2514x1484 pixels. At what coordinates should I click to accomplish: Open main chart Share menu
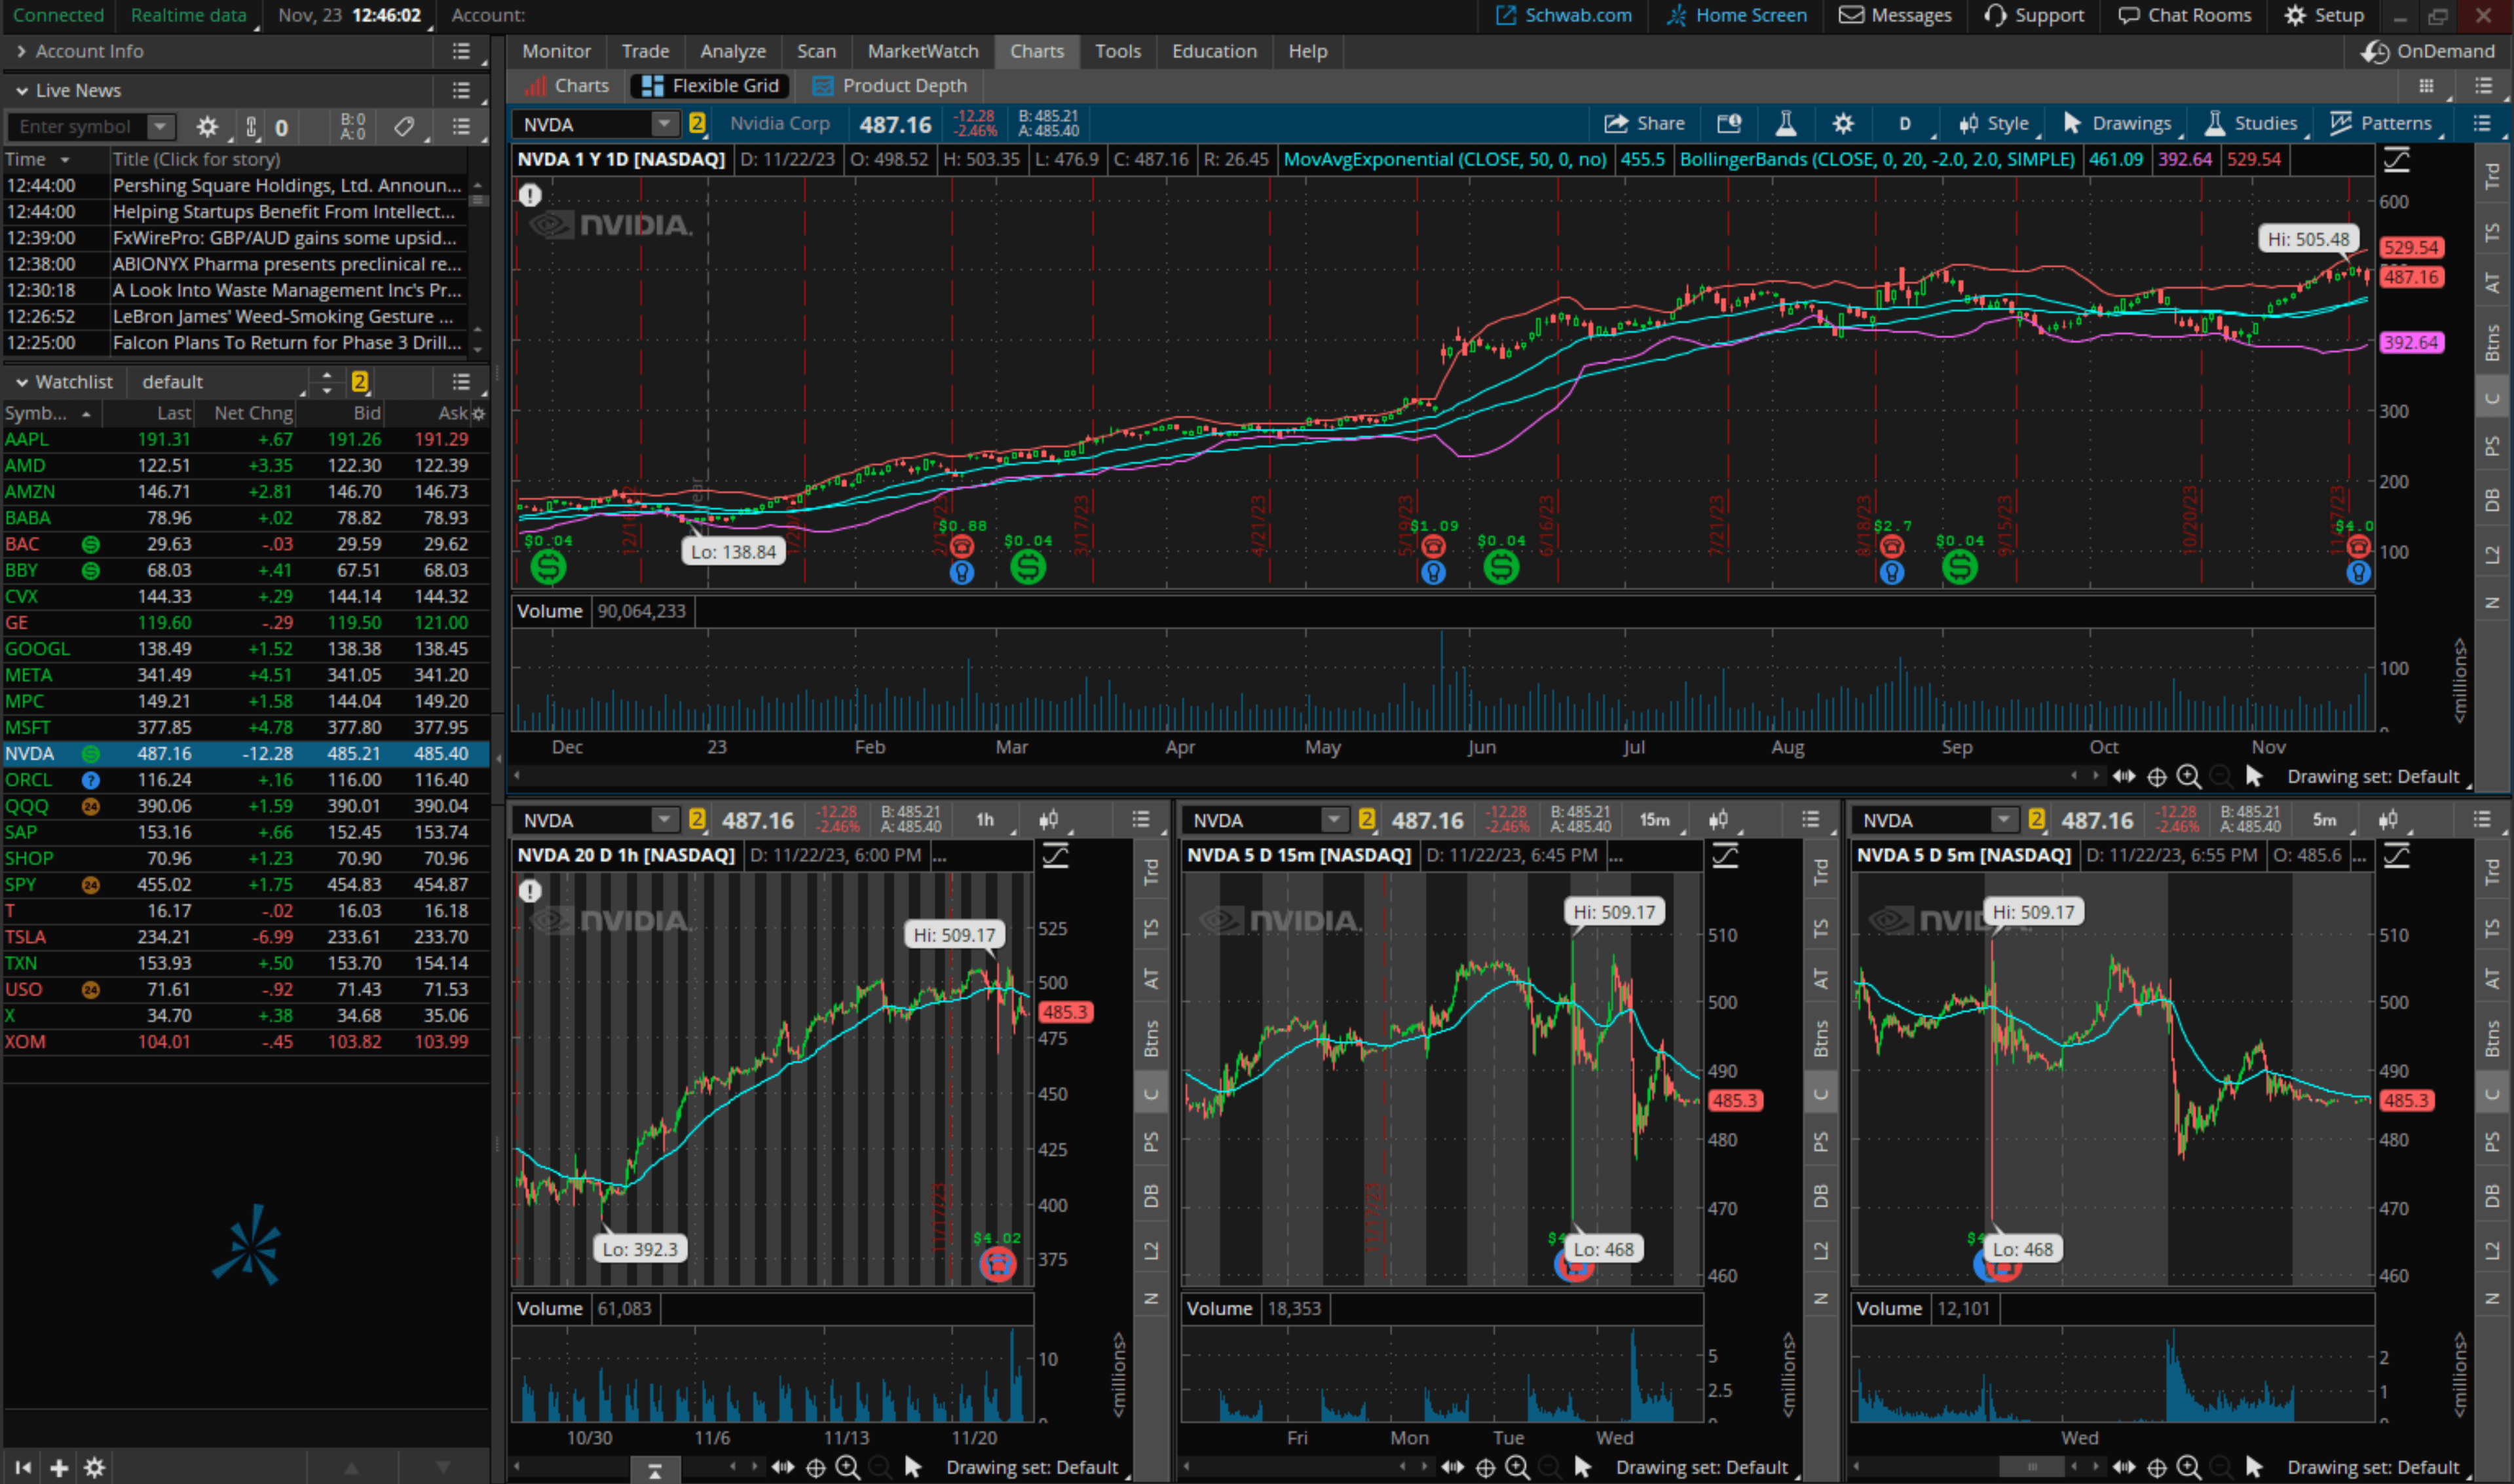pos(1644,123)
